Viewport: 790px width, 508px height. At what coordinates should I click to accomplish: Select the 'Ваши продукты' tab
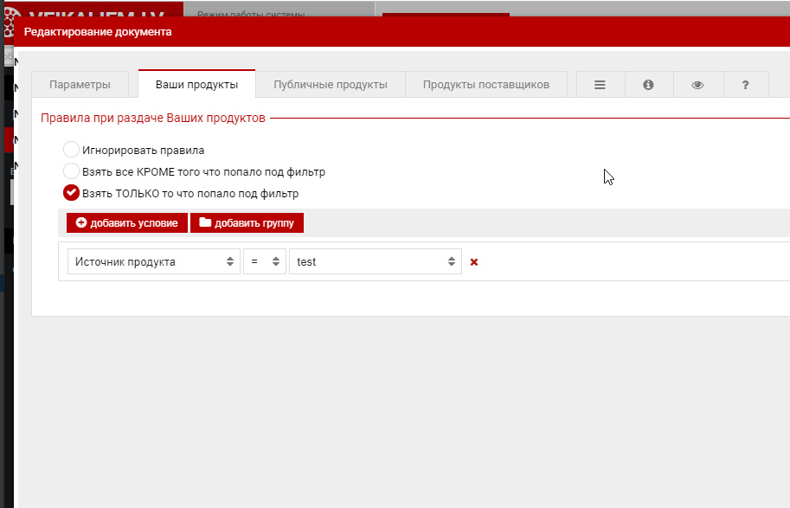[196, 85]
